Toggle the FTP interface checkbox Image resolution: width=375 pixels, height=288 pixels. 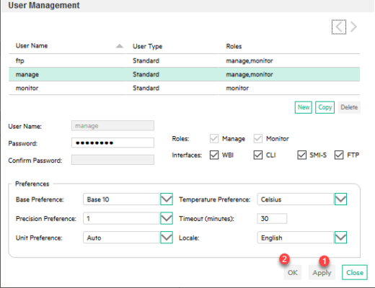(x=339, y=155)
